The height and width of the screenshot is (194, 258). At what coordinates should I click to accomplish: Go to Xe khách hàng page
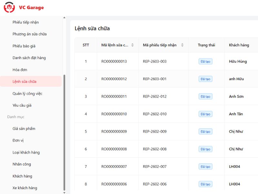pyautogui.click(x=25, y=188)
